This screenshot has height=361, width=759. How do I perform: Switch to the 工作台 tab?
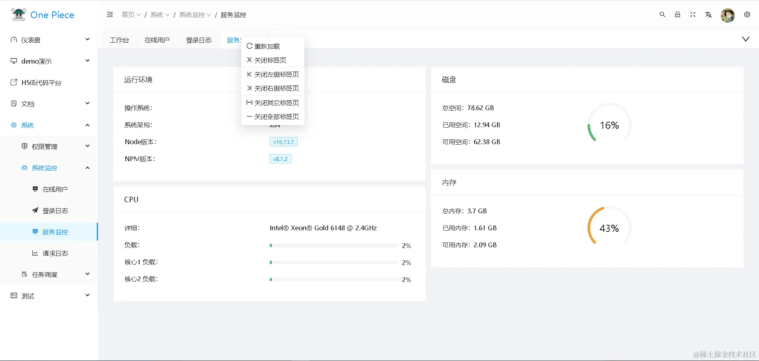[x=119, y=40]
